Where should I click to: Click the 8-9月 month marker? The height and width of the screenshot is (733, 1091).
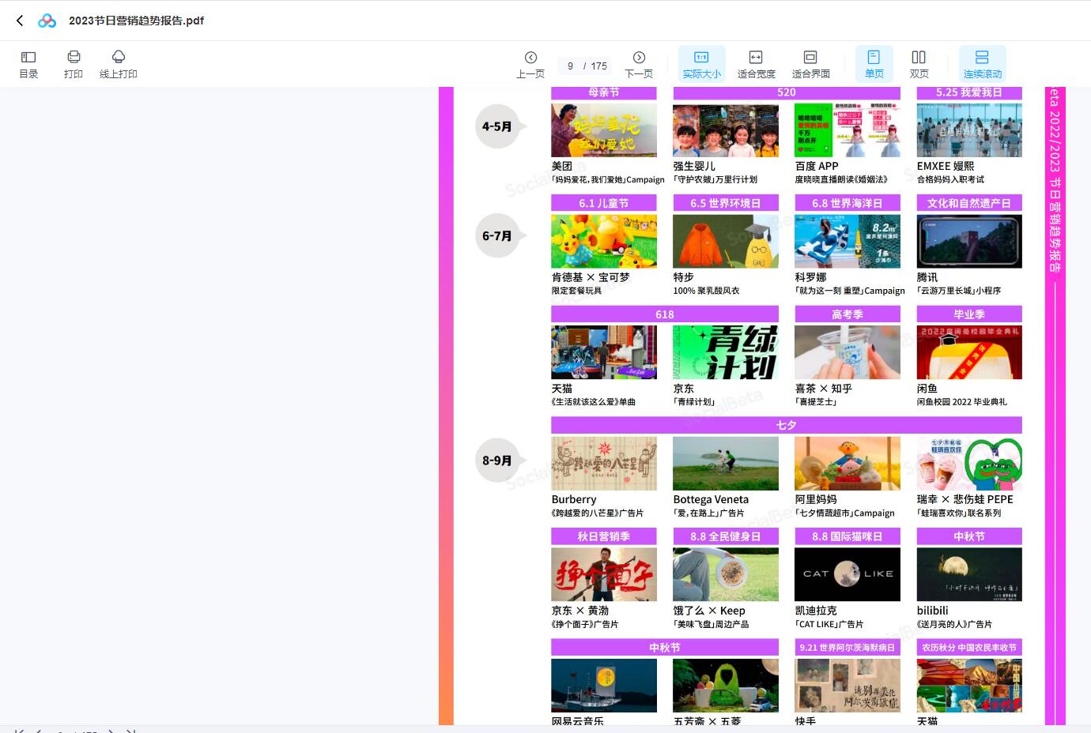click(x=496, y=460)
